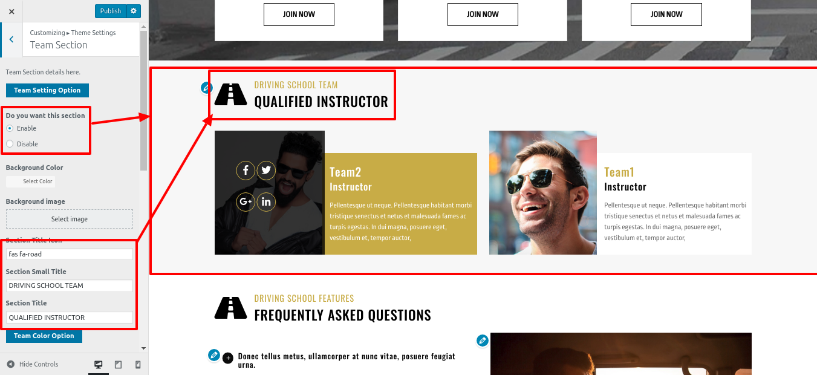Click the Facebook icon on Team2 photo
The image size is (817, 375).
pyautogui.click(x=246, y=171)
